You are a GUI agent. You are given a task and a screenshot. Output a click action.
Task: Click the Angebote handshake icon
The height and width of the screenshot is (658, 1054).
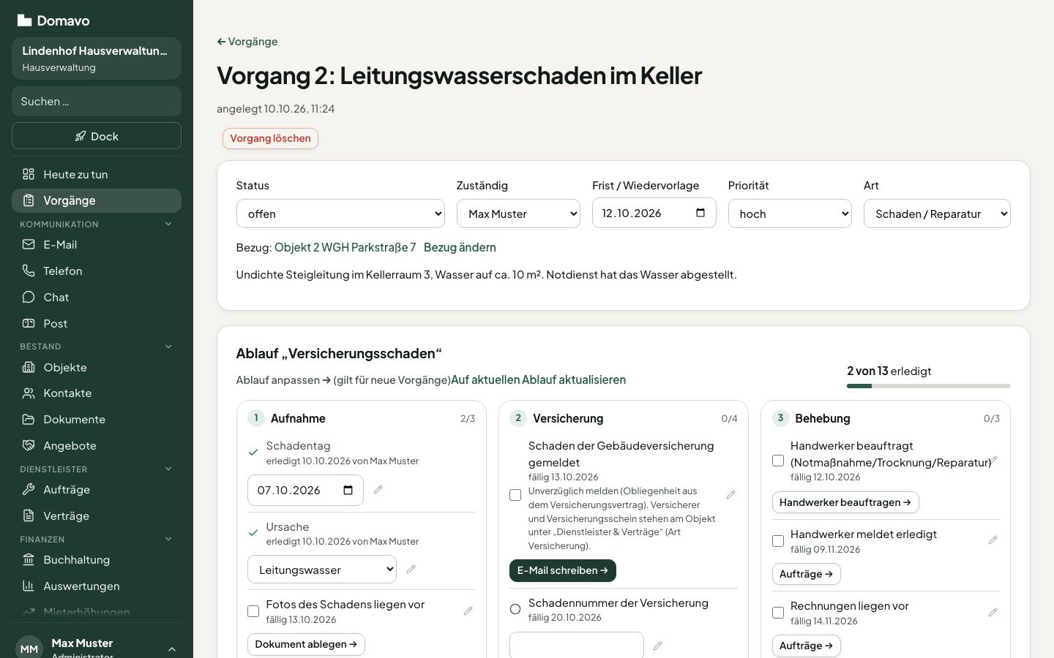(29, 446)
